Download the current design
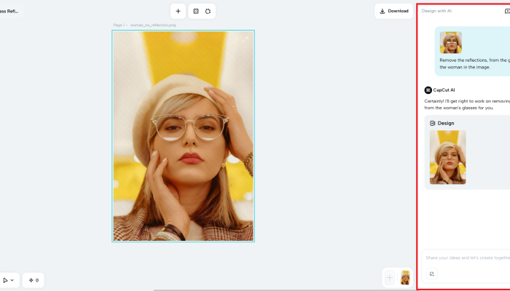510x291 pixels. 394,11
